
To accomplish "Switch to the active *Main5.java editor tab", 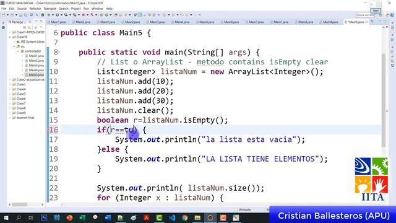I will [x=356, y=22].
